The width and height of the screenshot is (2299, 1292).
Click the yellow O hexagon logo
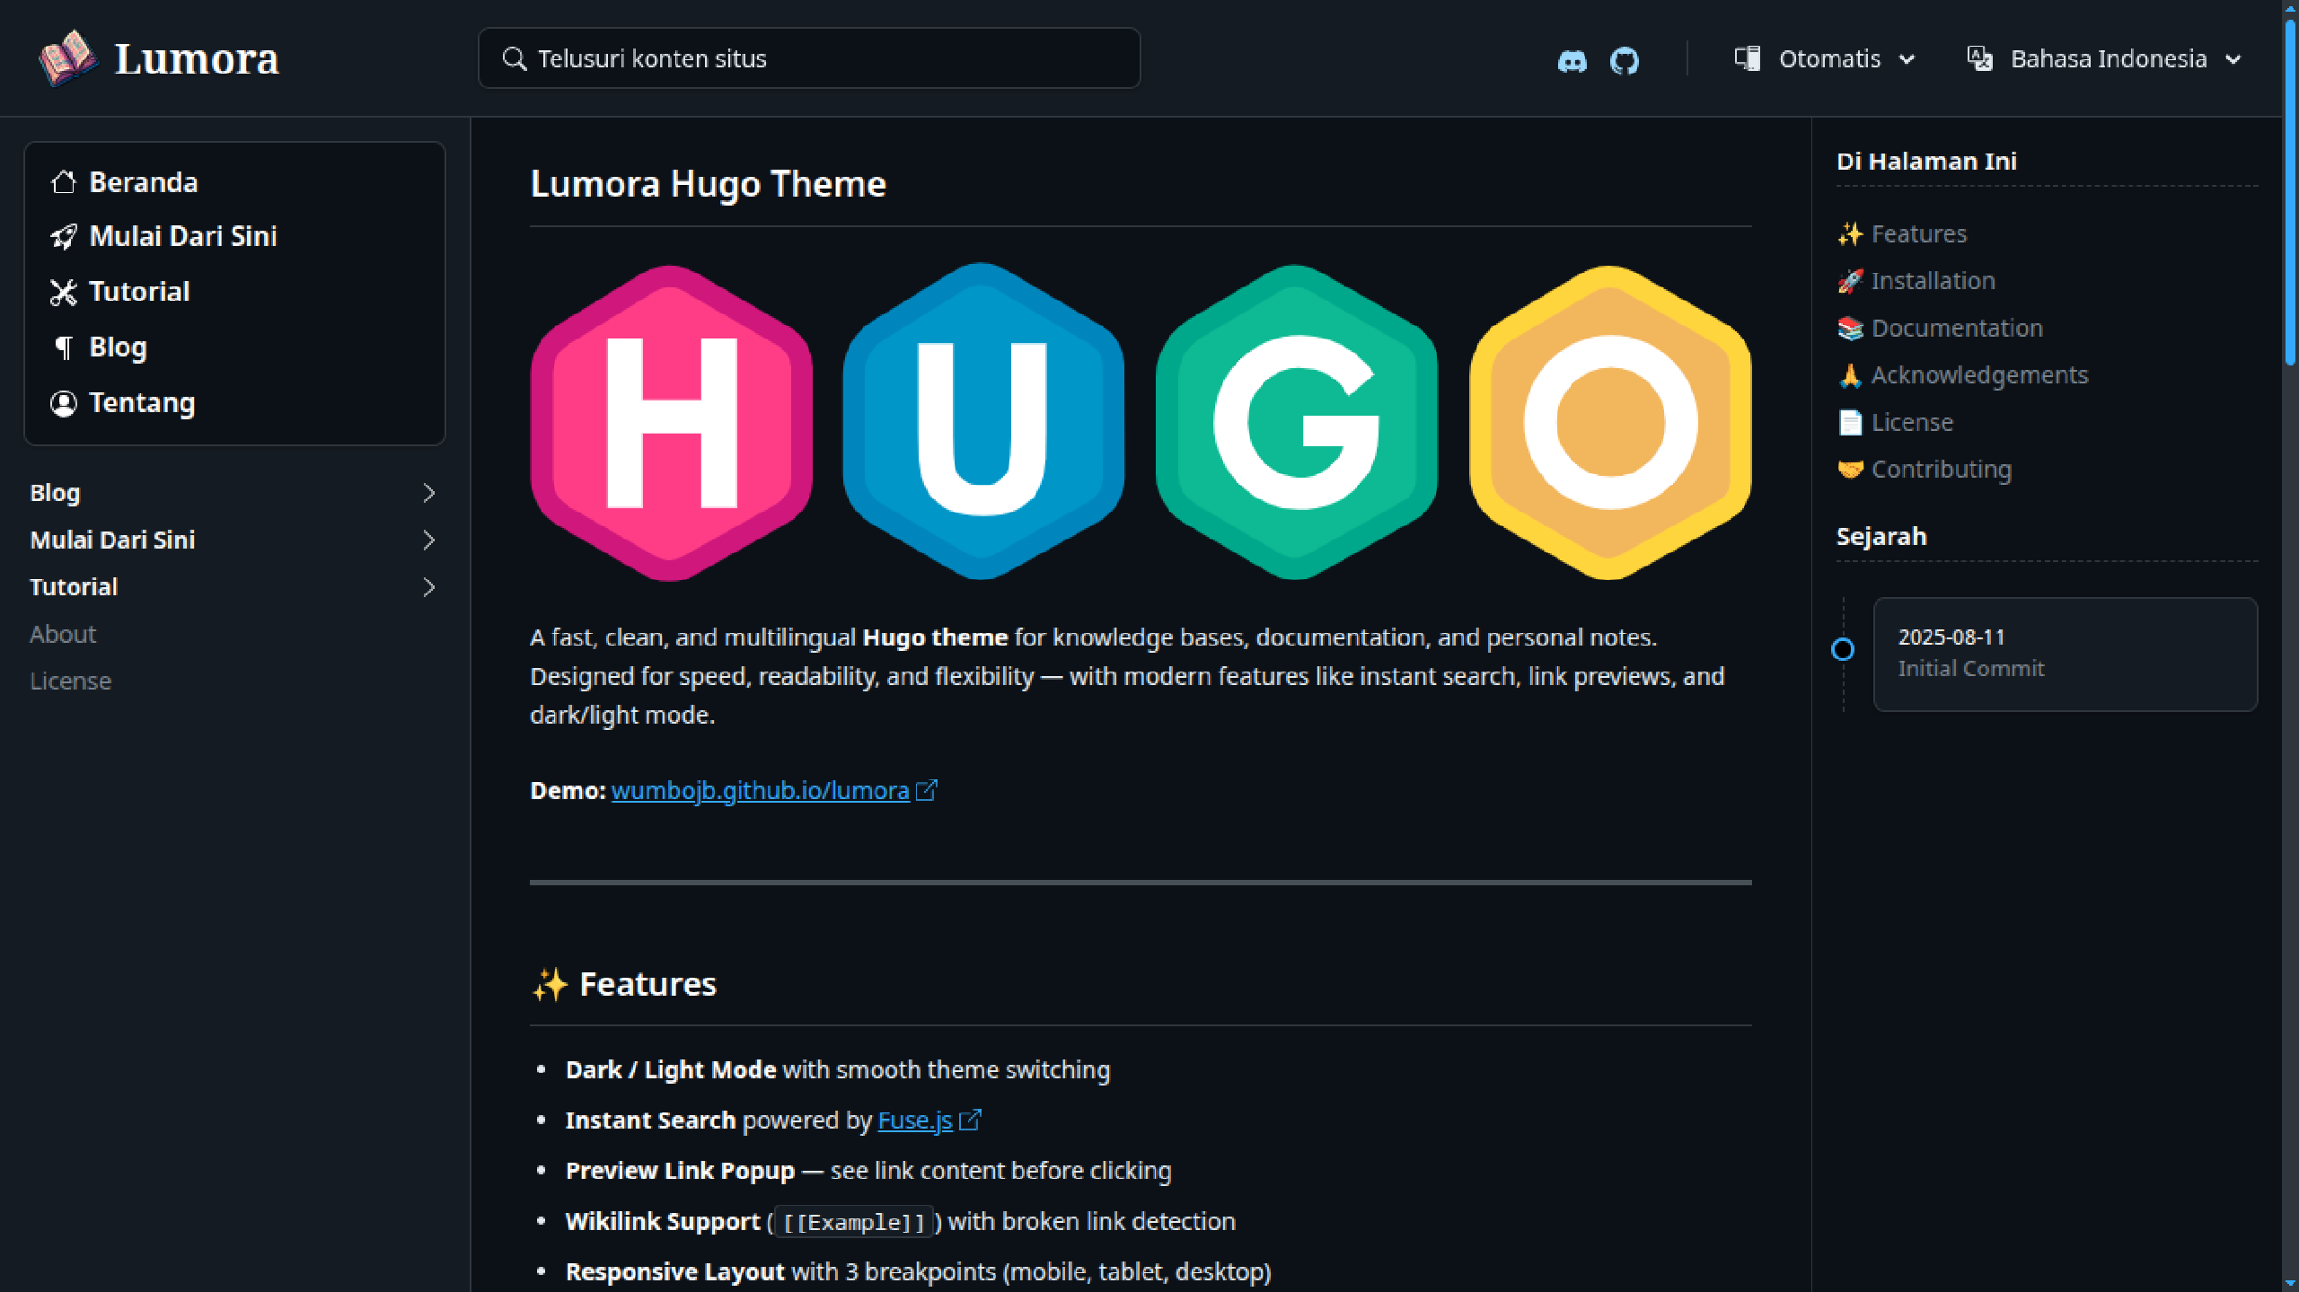(x=1609, y=422)
